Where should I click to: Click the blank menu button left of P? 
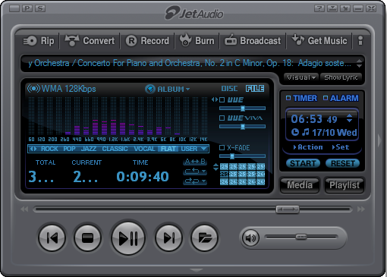(x=14, y=8)
